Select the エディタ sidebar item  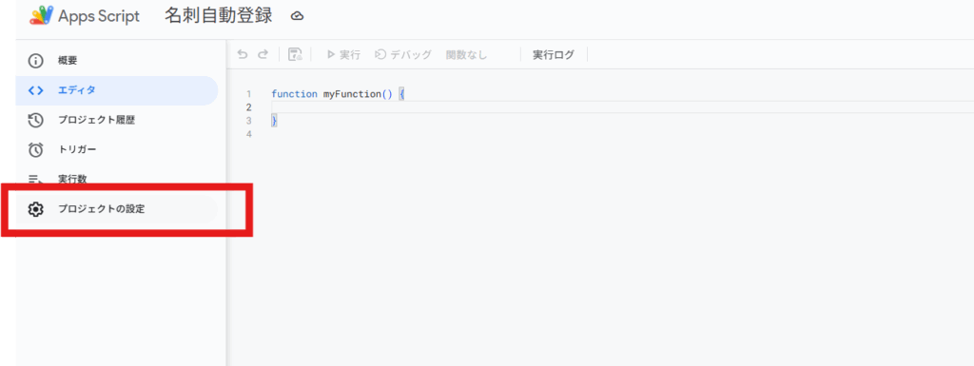[117, 90]
